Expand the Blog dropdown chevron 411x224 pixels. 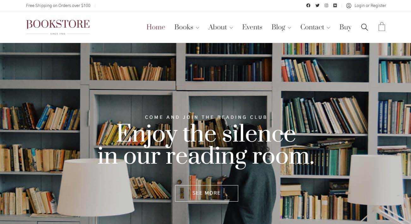click(289, 28)
